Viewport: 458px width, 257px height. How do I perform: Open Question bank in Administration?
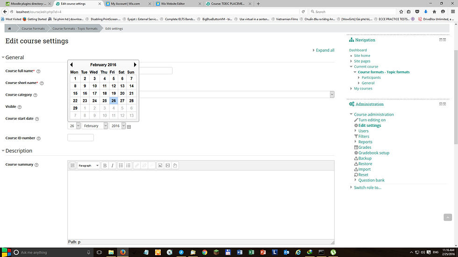click(x=371, y=181)
